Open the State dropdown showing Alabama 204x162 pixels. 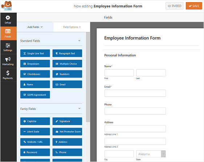coord(151,154)
